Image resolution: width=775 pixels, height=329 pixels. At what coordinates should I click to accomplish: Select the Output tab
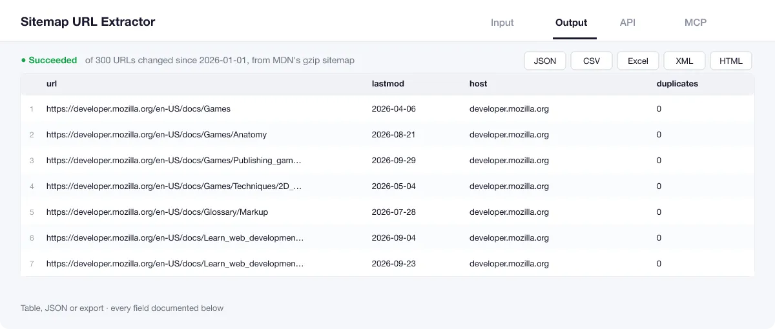571,22
